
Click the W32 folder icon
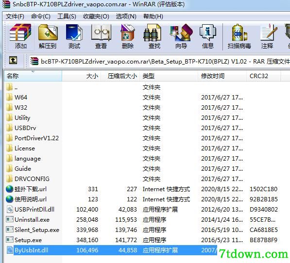coord(9,107)
